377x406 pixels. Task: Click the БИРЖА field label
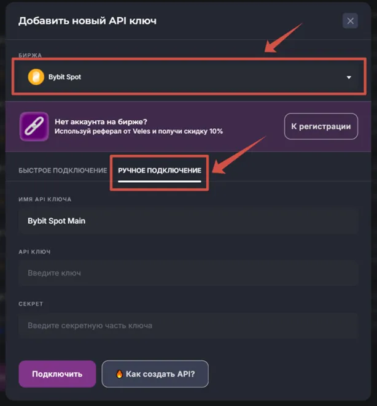point(30,55)
